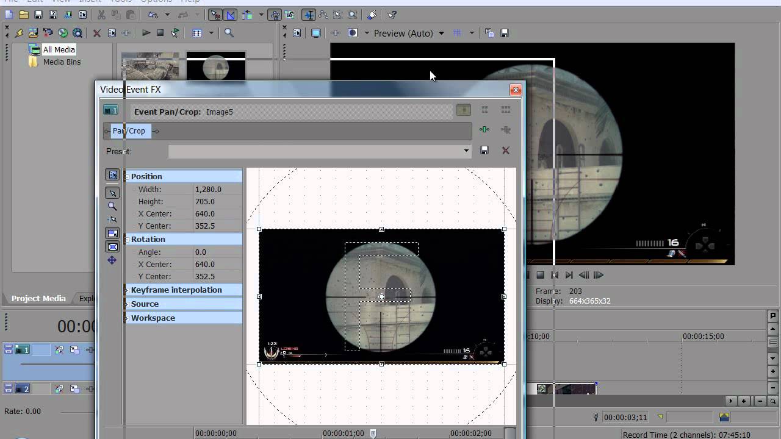
Task: Remove selected media with the red X
Action: pyautogui.click(x=97, y=33)
